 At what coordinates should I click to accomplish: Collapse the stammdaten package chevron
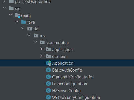35,42
